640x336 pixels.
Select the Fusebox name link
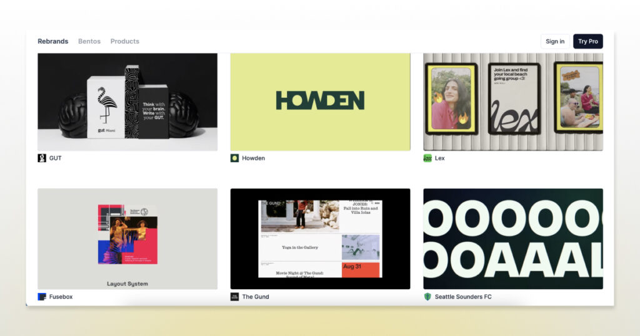click(x=61, y=297)
